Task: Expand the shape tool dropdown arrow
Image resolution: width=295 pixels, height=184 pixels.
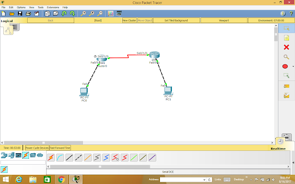Action: click(x=293, y=66)
